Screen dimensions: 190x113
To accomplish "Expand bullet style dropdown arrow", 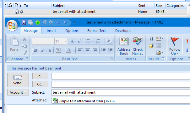I will click(92, 41).
